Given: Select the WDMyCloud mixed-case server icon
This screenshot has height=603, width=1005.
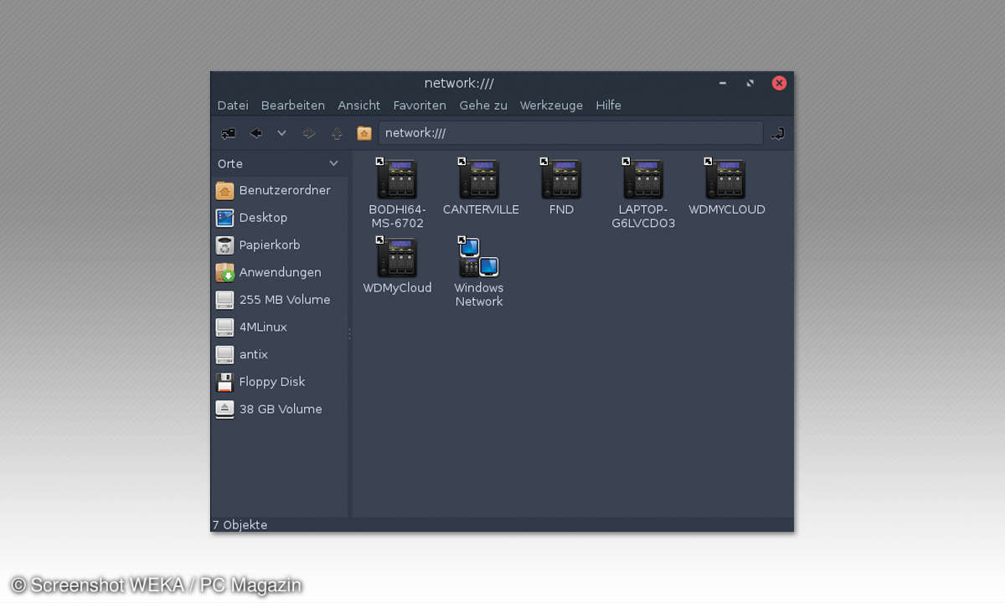Looking at the screenshot, I should point(397,257).
